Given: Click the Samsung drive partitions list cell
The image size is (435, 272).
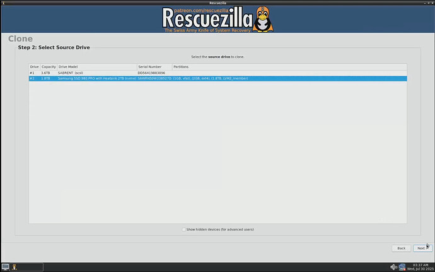Looking at the screenshot, I should tap(211, 78).
